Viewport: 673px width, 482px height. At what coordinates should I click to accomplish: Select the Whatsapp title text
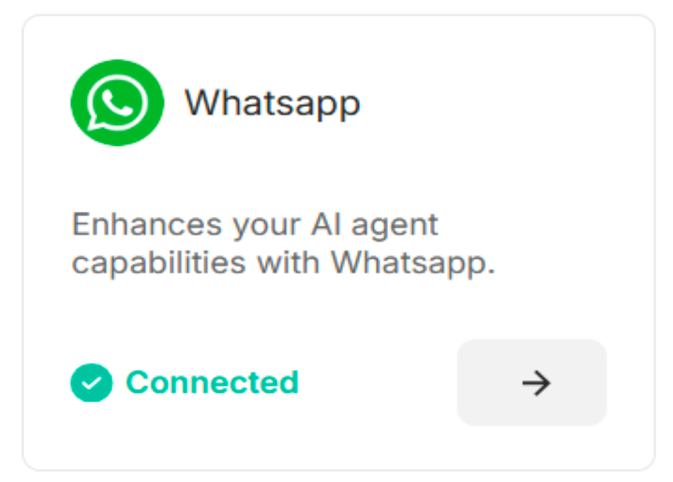272,104
